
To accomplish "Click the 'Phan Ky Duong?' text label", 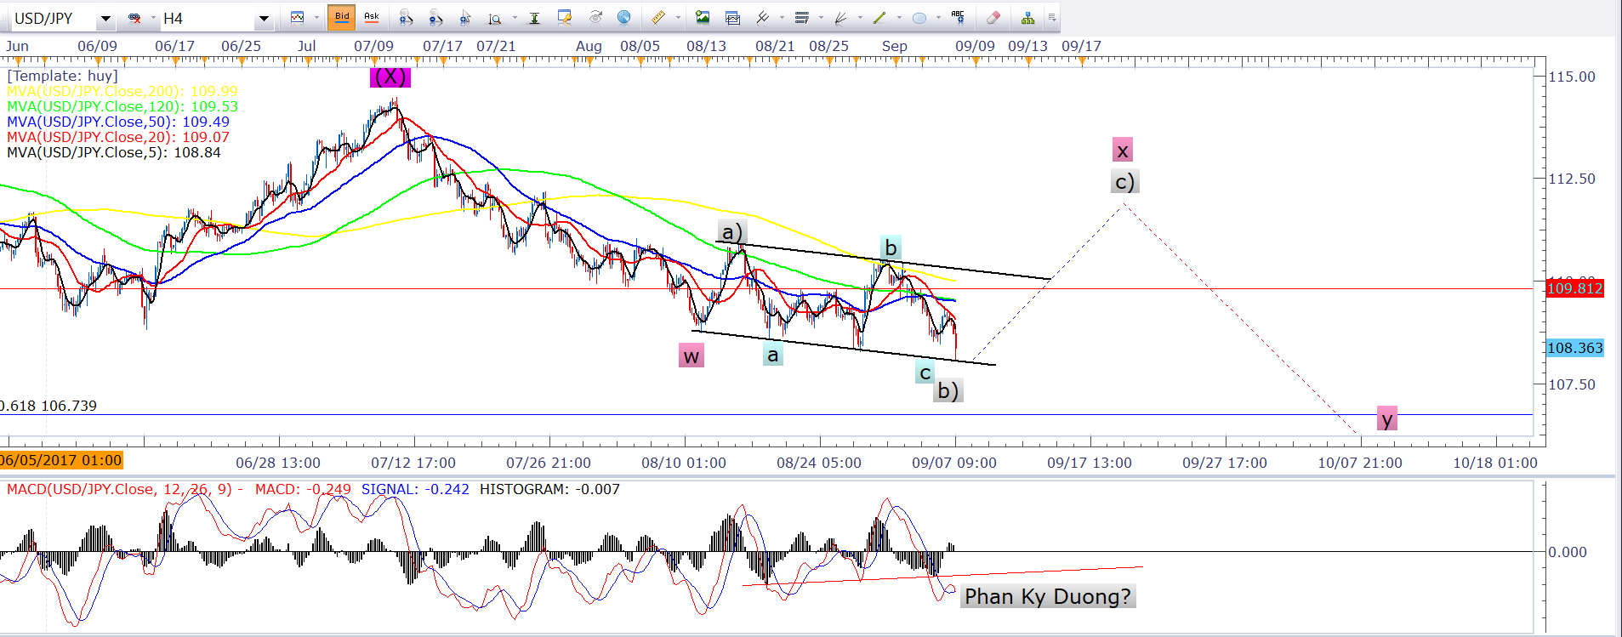I will [x=1048, y=596].
